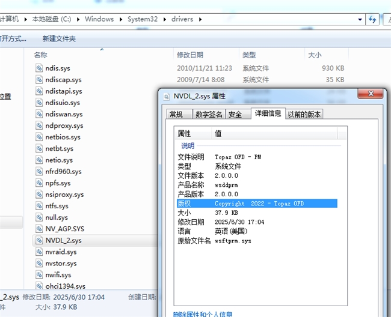Click the NV_AGP.SYS file icon
The width and height of the screenshot is (391, 317).
pos(39,228)
